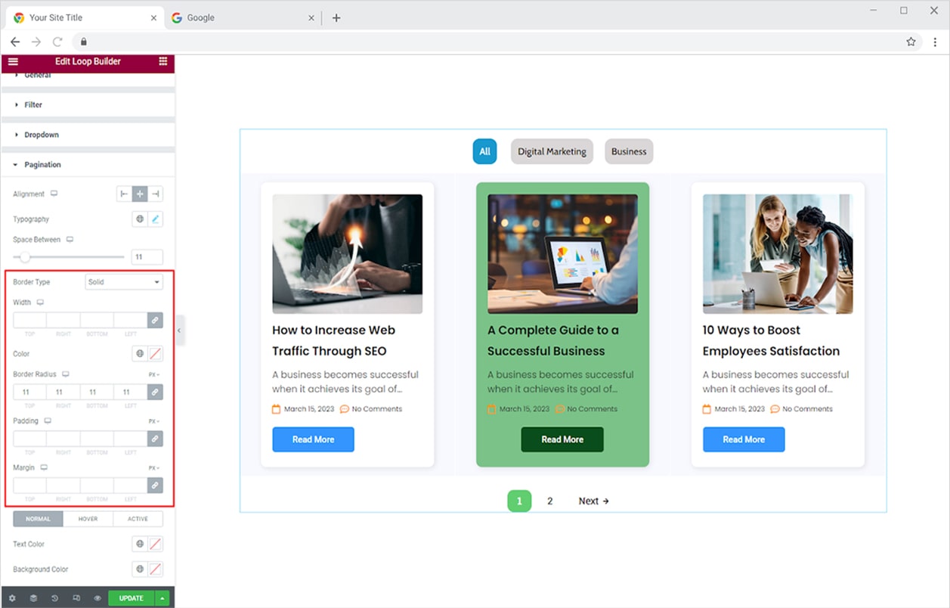The height and width of the screenshot is (608, 950).
Task: Collapse the Pagination section
Action: 42,165
